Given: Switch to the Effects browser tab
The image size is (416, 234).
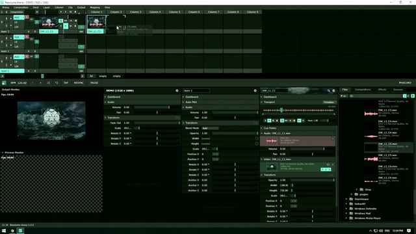Looking at the screenshot, I should coord(382,90).
